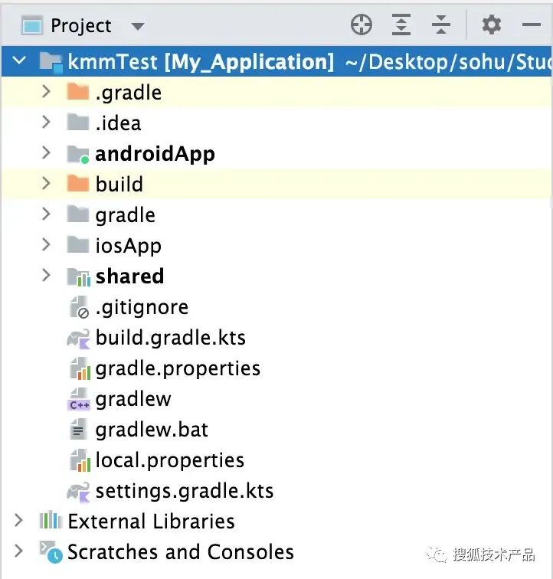This screenshot has width=553, height=579.
Task: Open the Project view dropdown arrow
Action: [138, 26]
